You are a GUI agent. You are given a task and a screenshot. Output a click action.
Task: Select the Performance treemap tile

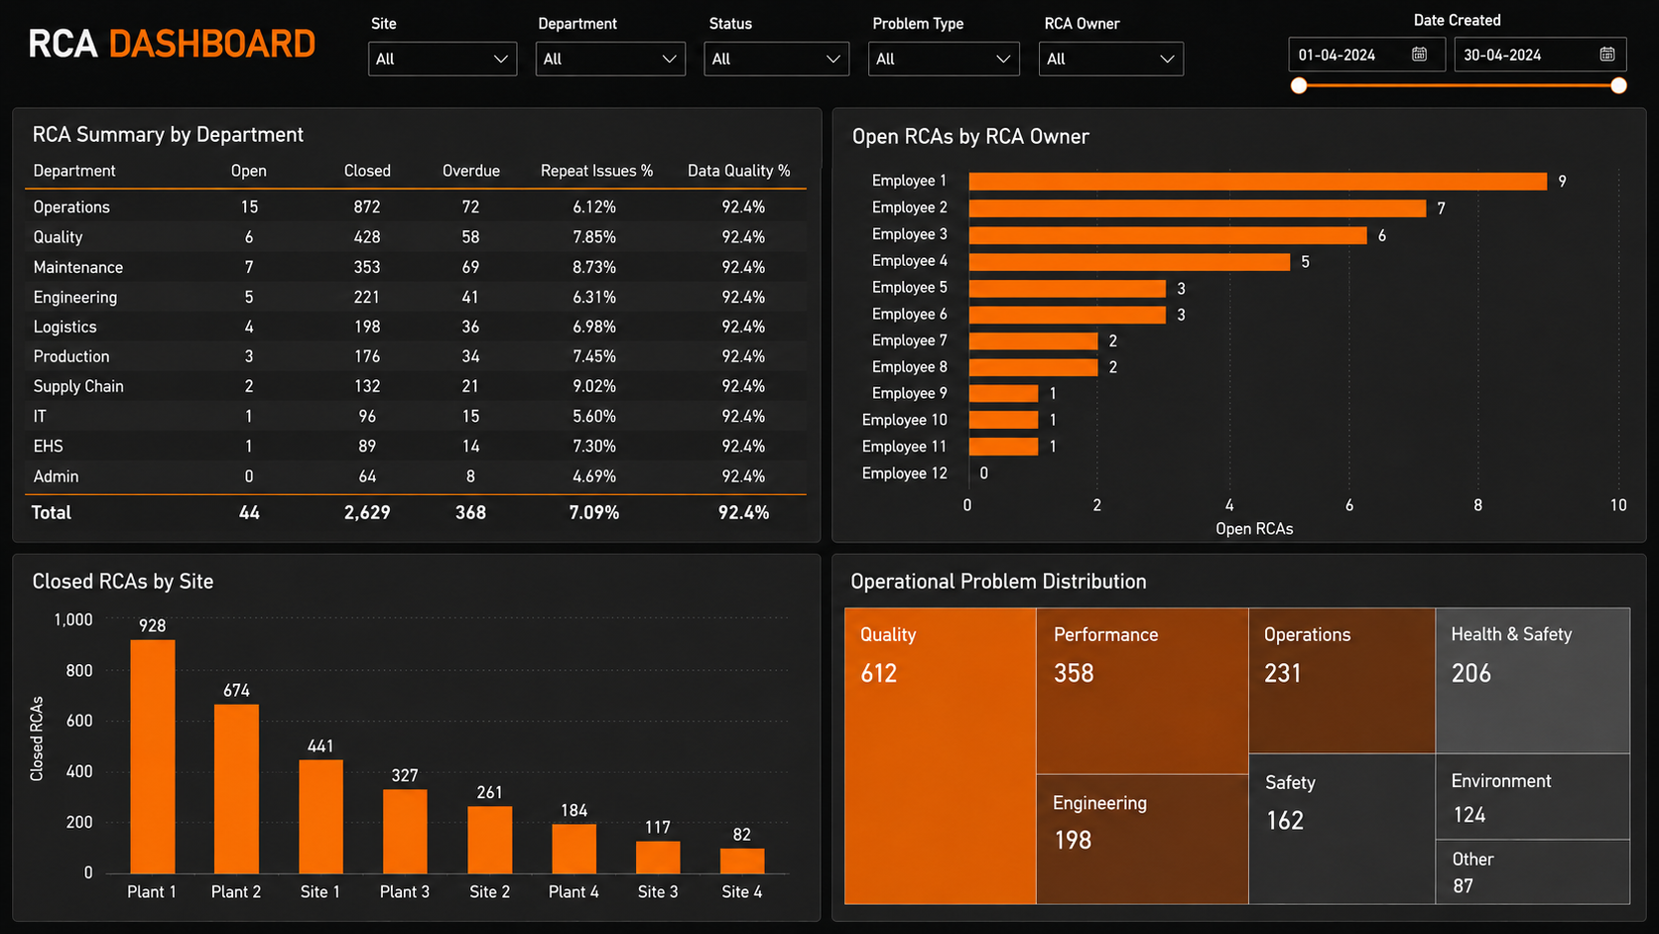1142,691
